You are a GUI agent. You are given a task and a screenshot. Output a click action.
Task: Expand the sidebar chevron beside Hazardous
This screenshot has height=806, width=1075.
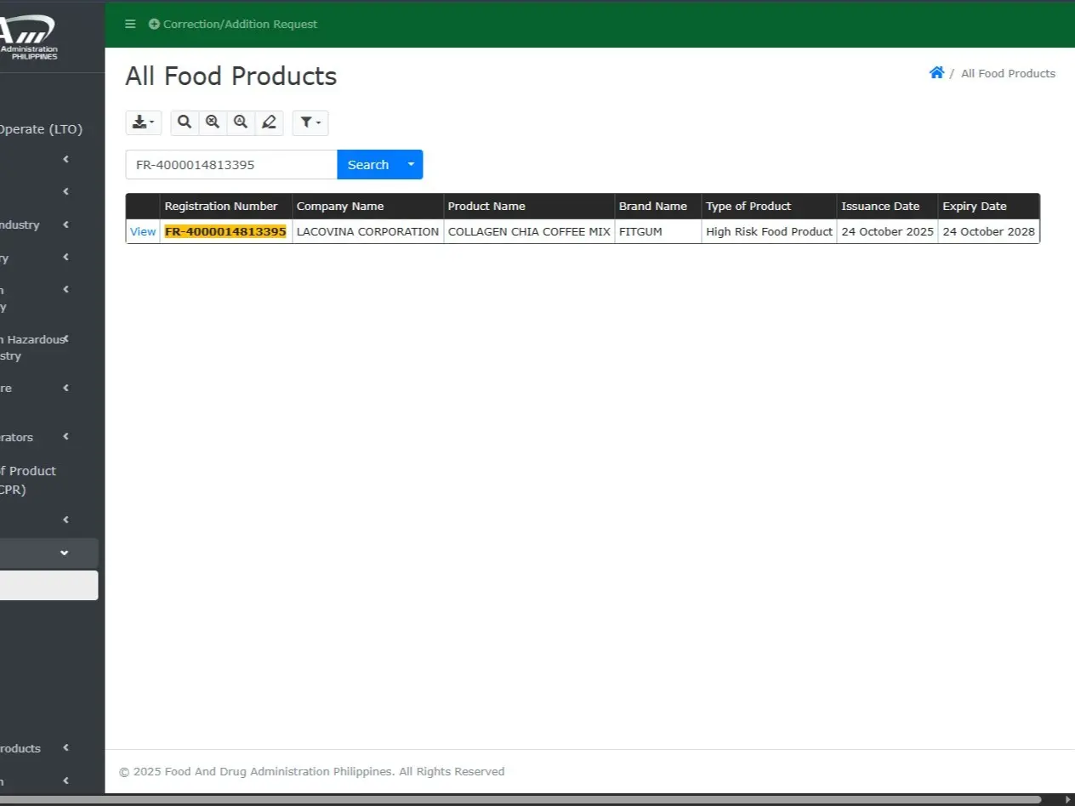[x=66, y=339]
